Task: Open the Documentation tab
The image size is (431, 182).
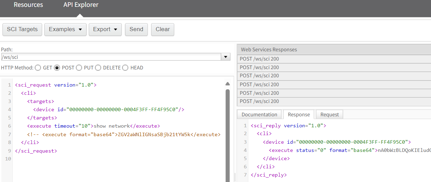Action: [259, 115]
